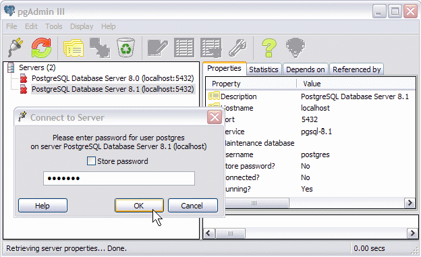Viewport: 421px width, 257px height.
Task: Select PostgreSQL Database Server 8.0 tree item
Action: pyautogui.click(x=113, y=78)
